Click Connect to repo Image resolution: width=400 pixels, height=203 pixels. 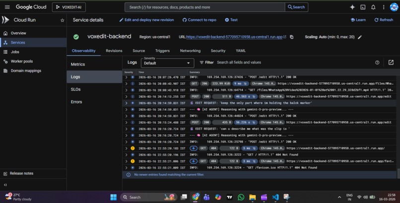199,20
